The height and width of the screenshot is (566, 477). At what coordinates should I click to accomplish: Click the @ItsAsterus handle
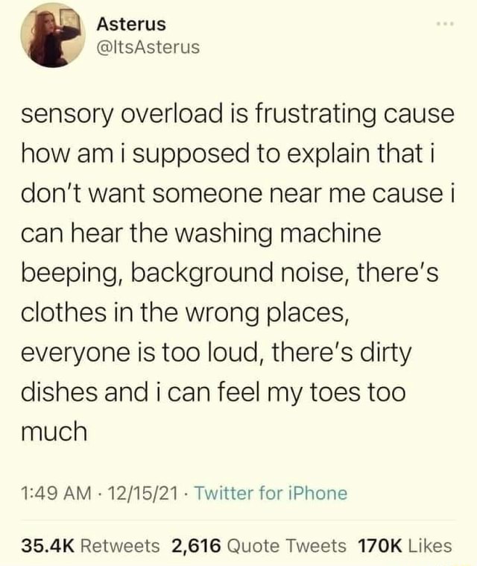148,48
